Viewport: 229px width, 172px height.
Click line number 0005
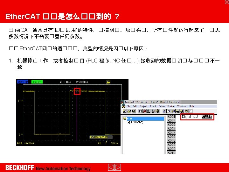[x=171, y=133]
